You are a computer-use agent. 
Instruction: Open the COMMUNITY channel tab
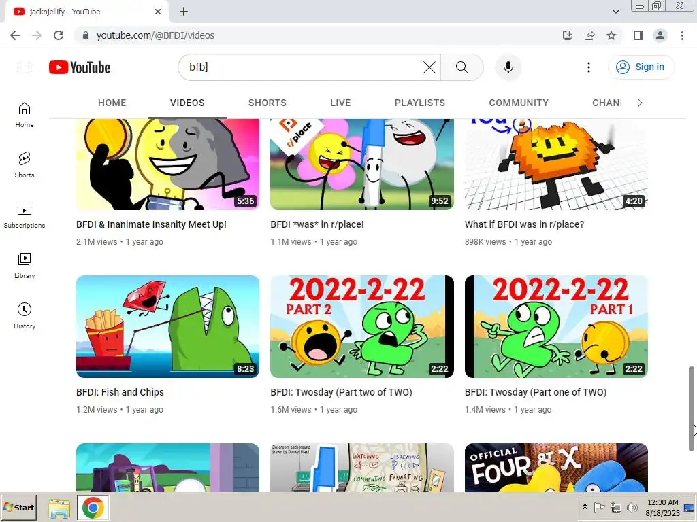[x=519, y=103]
